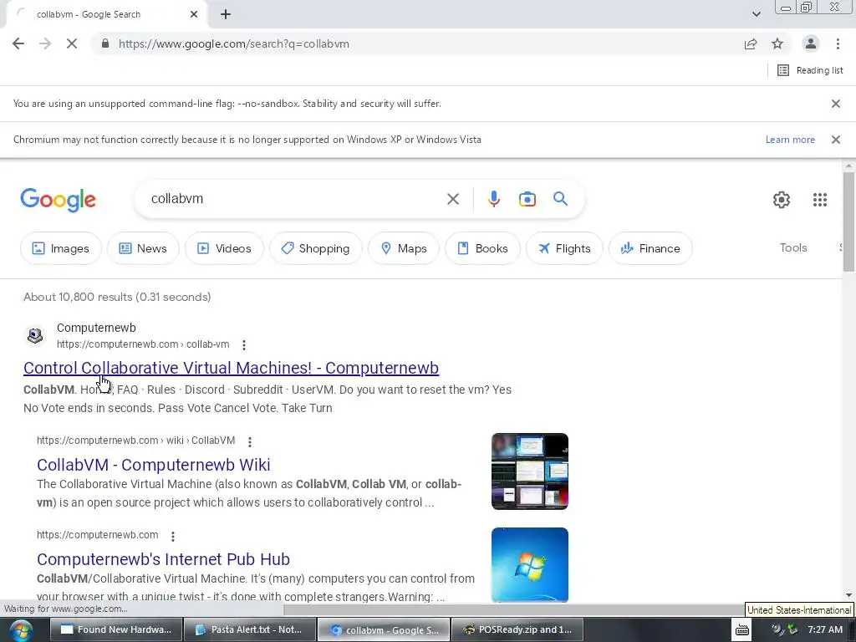The image size is (856, 642).
Task: Open Google settings gear
Action: pyautogui.click(x=782, y=200)
